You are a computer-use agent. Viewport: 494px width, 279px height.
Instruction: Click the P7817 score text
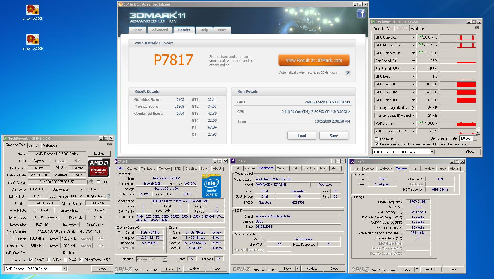click(x=173, y=60)
